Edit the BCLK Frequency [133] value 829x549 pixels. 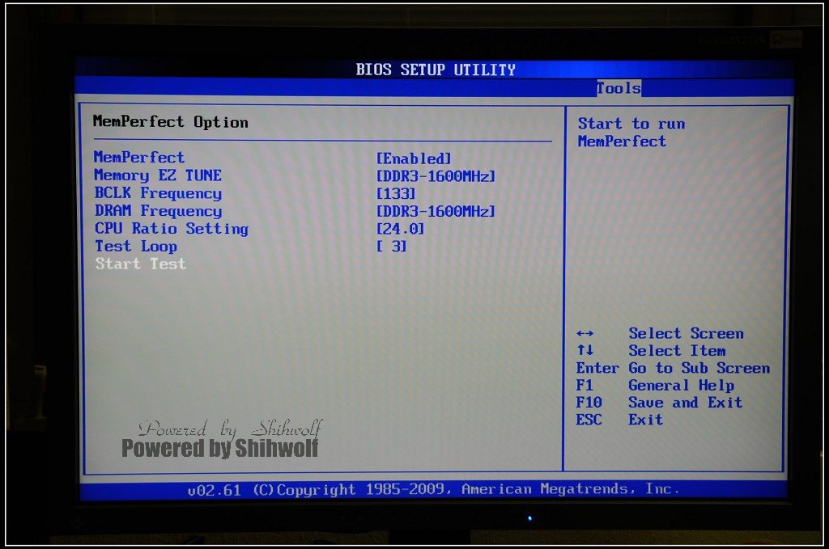395,194
